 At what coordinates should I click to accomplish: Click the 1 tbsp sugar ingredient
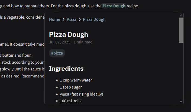coord(71,87)
